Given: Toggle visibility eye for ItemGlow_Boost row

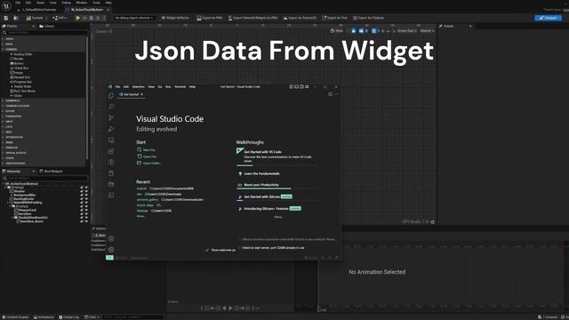Looking at the screenshot, I should tap(86, 221).
